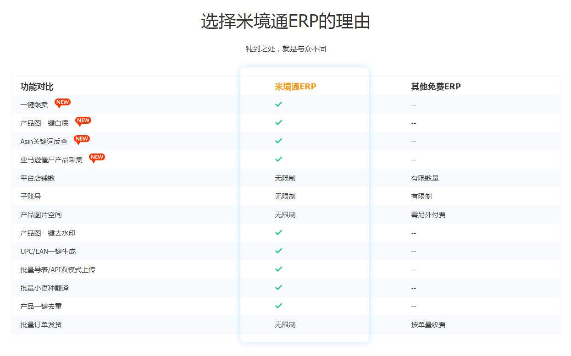Click the UPC/EAN一键生成 feature label
The height and width of the screenshot is (356, 571).
(48, 251)
